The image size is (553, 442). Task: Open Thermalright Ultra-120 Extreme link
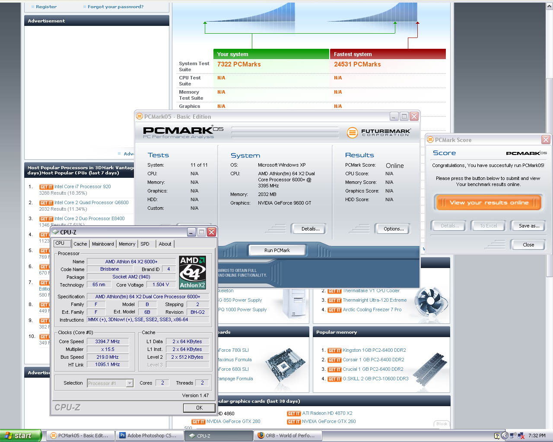[x=375, y=300]
